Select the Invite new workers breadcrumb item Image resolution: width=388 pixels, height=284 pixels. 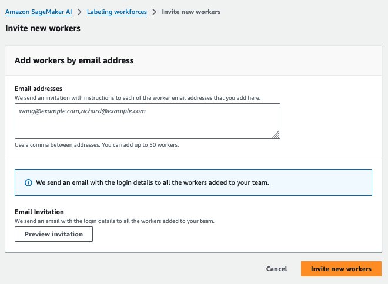191,12
